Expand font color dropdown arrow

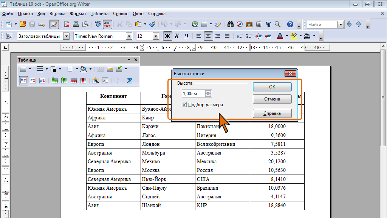pyautogui.click(x=287, y=36)
